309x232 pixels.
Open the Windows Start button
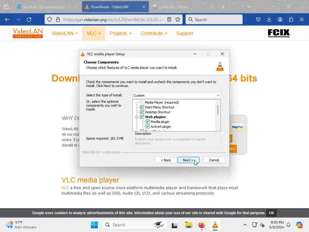(x=94, y=225)
